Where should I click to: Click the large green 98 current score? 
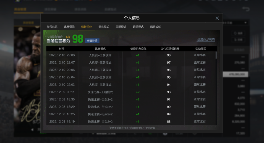click(x=78, y=39)
